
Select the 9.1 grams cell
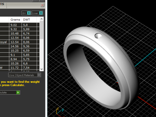pos(15,55)
